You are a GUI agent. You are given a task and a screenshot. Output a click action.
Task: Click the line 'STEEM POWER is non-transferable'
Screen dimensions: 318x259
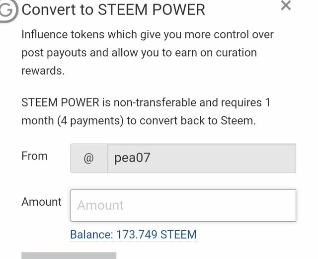(x=146, y=102)
